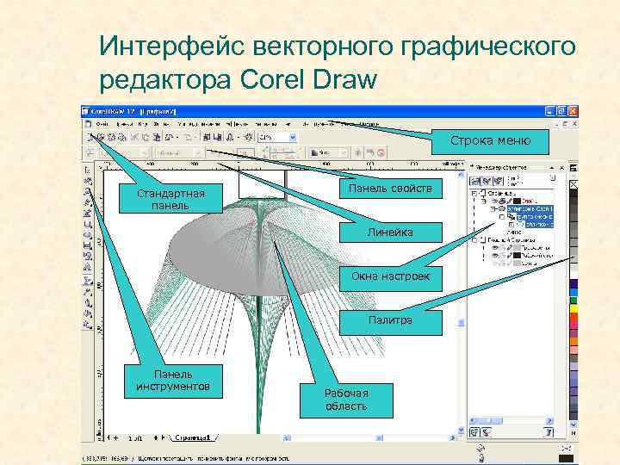The image size is (620, 465).
Task: Pick the green swatch from color palette
Action: pos(573,301)
